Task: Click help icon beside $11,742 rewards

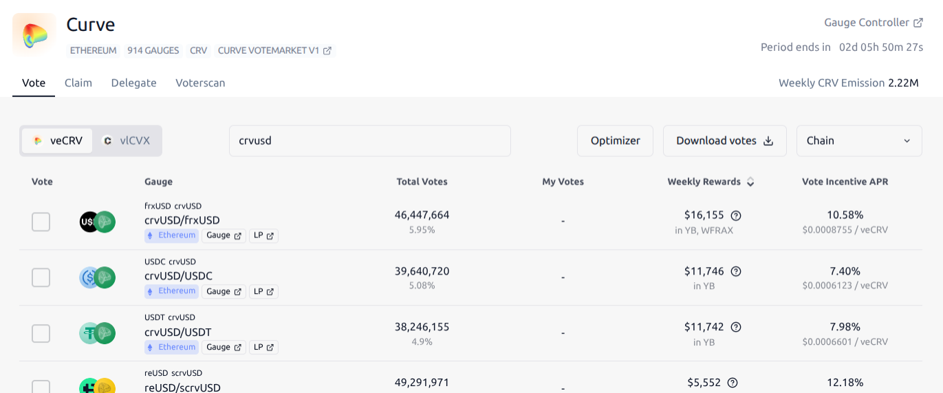Action: (x=736, y=327)
